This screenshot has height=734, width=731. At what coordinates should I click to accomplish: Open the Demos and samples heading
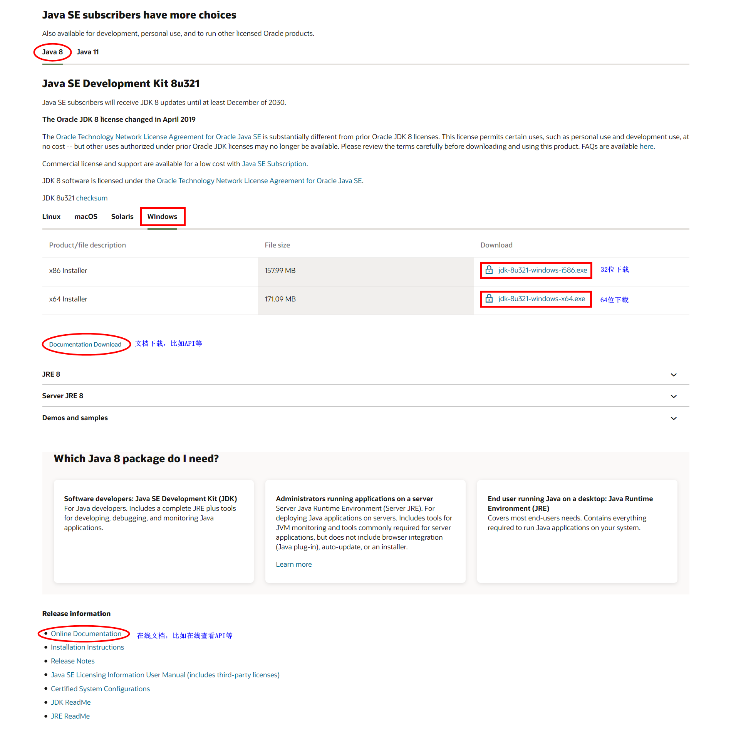click(x=75, y=418)
